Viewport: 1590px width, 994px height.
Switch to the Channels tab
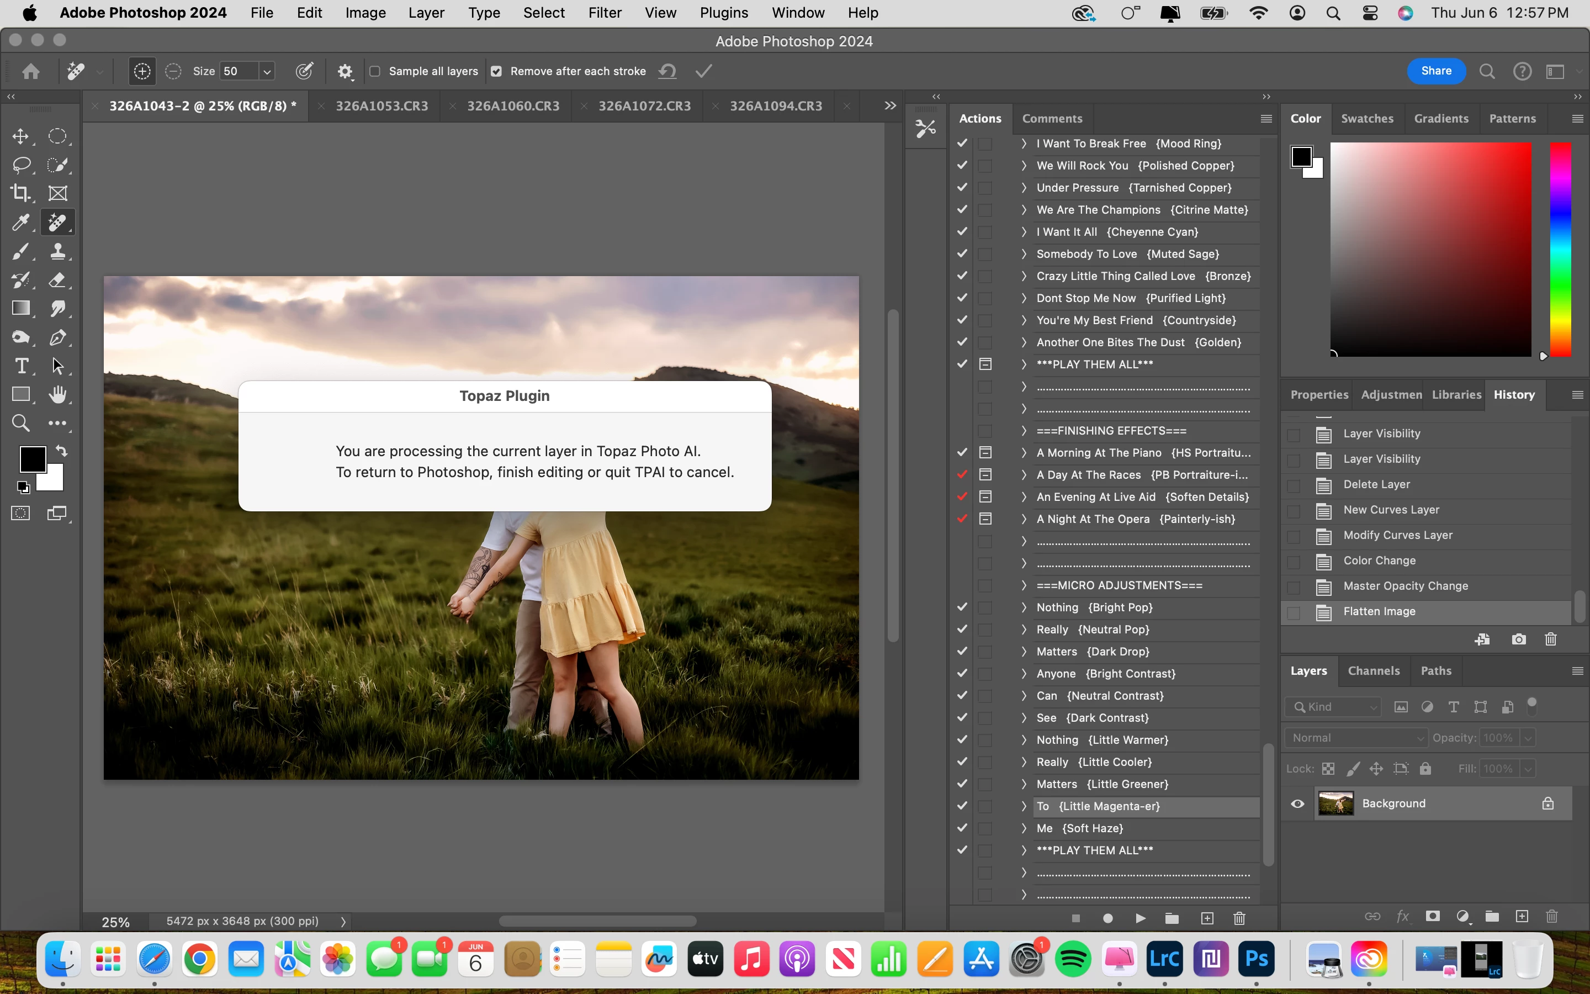click(1373, 670)
